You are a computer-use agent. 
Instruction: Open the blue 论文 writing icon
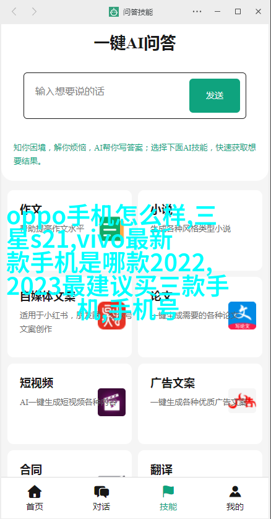(x=243, y=315)
